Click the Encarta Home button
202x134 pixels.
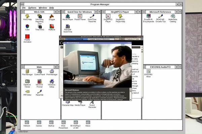tap(62, 39)
